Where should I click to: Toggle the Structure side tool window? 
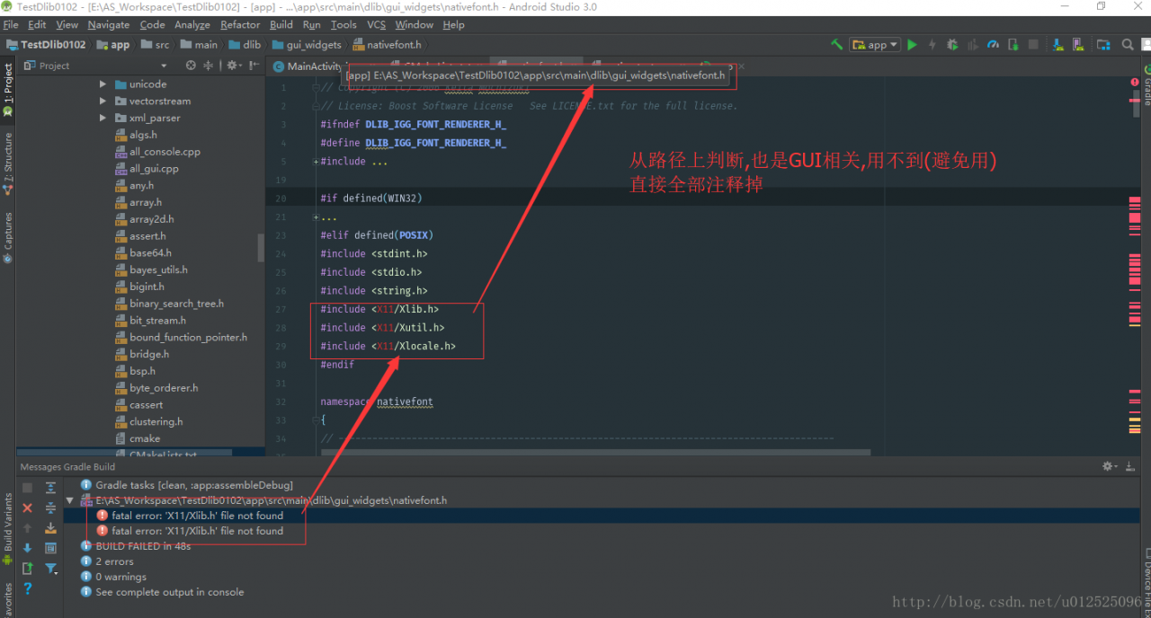(8, 164)
